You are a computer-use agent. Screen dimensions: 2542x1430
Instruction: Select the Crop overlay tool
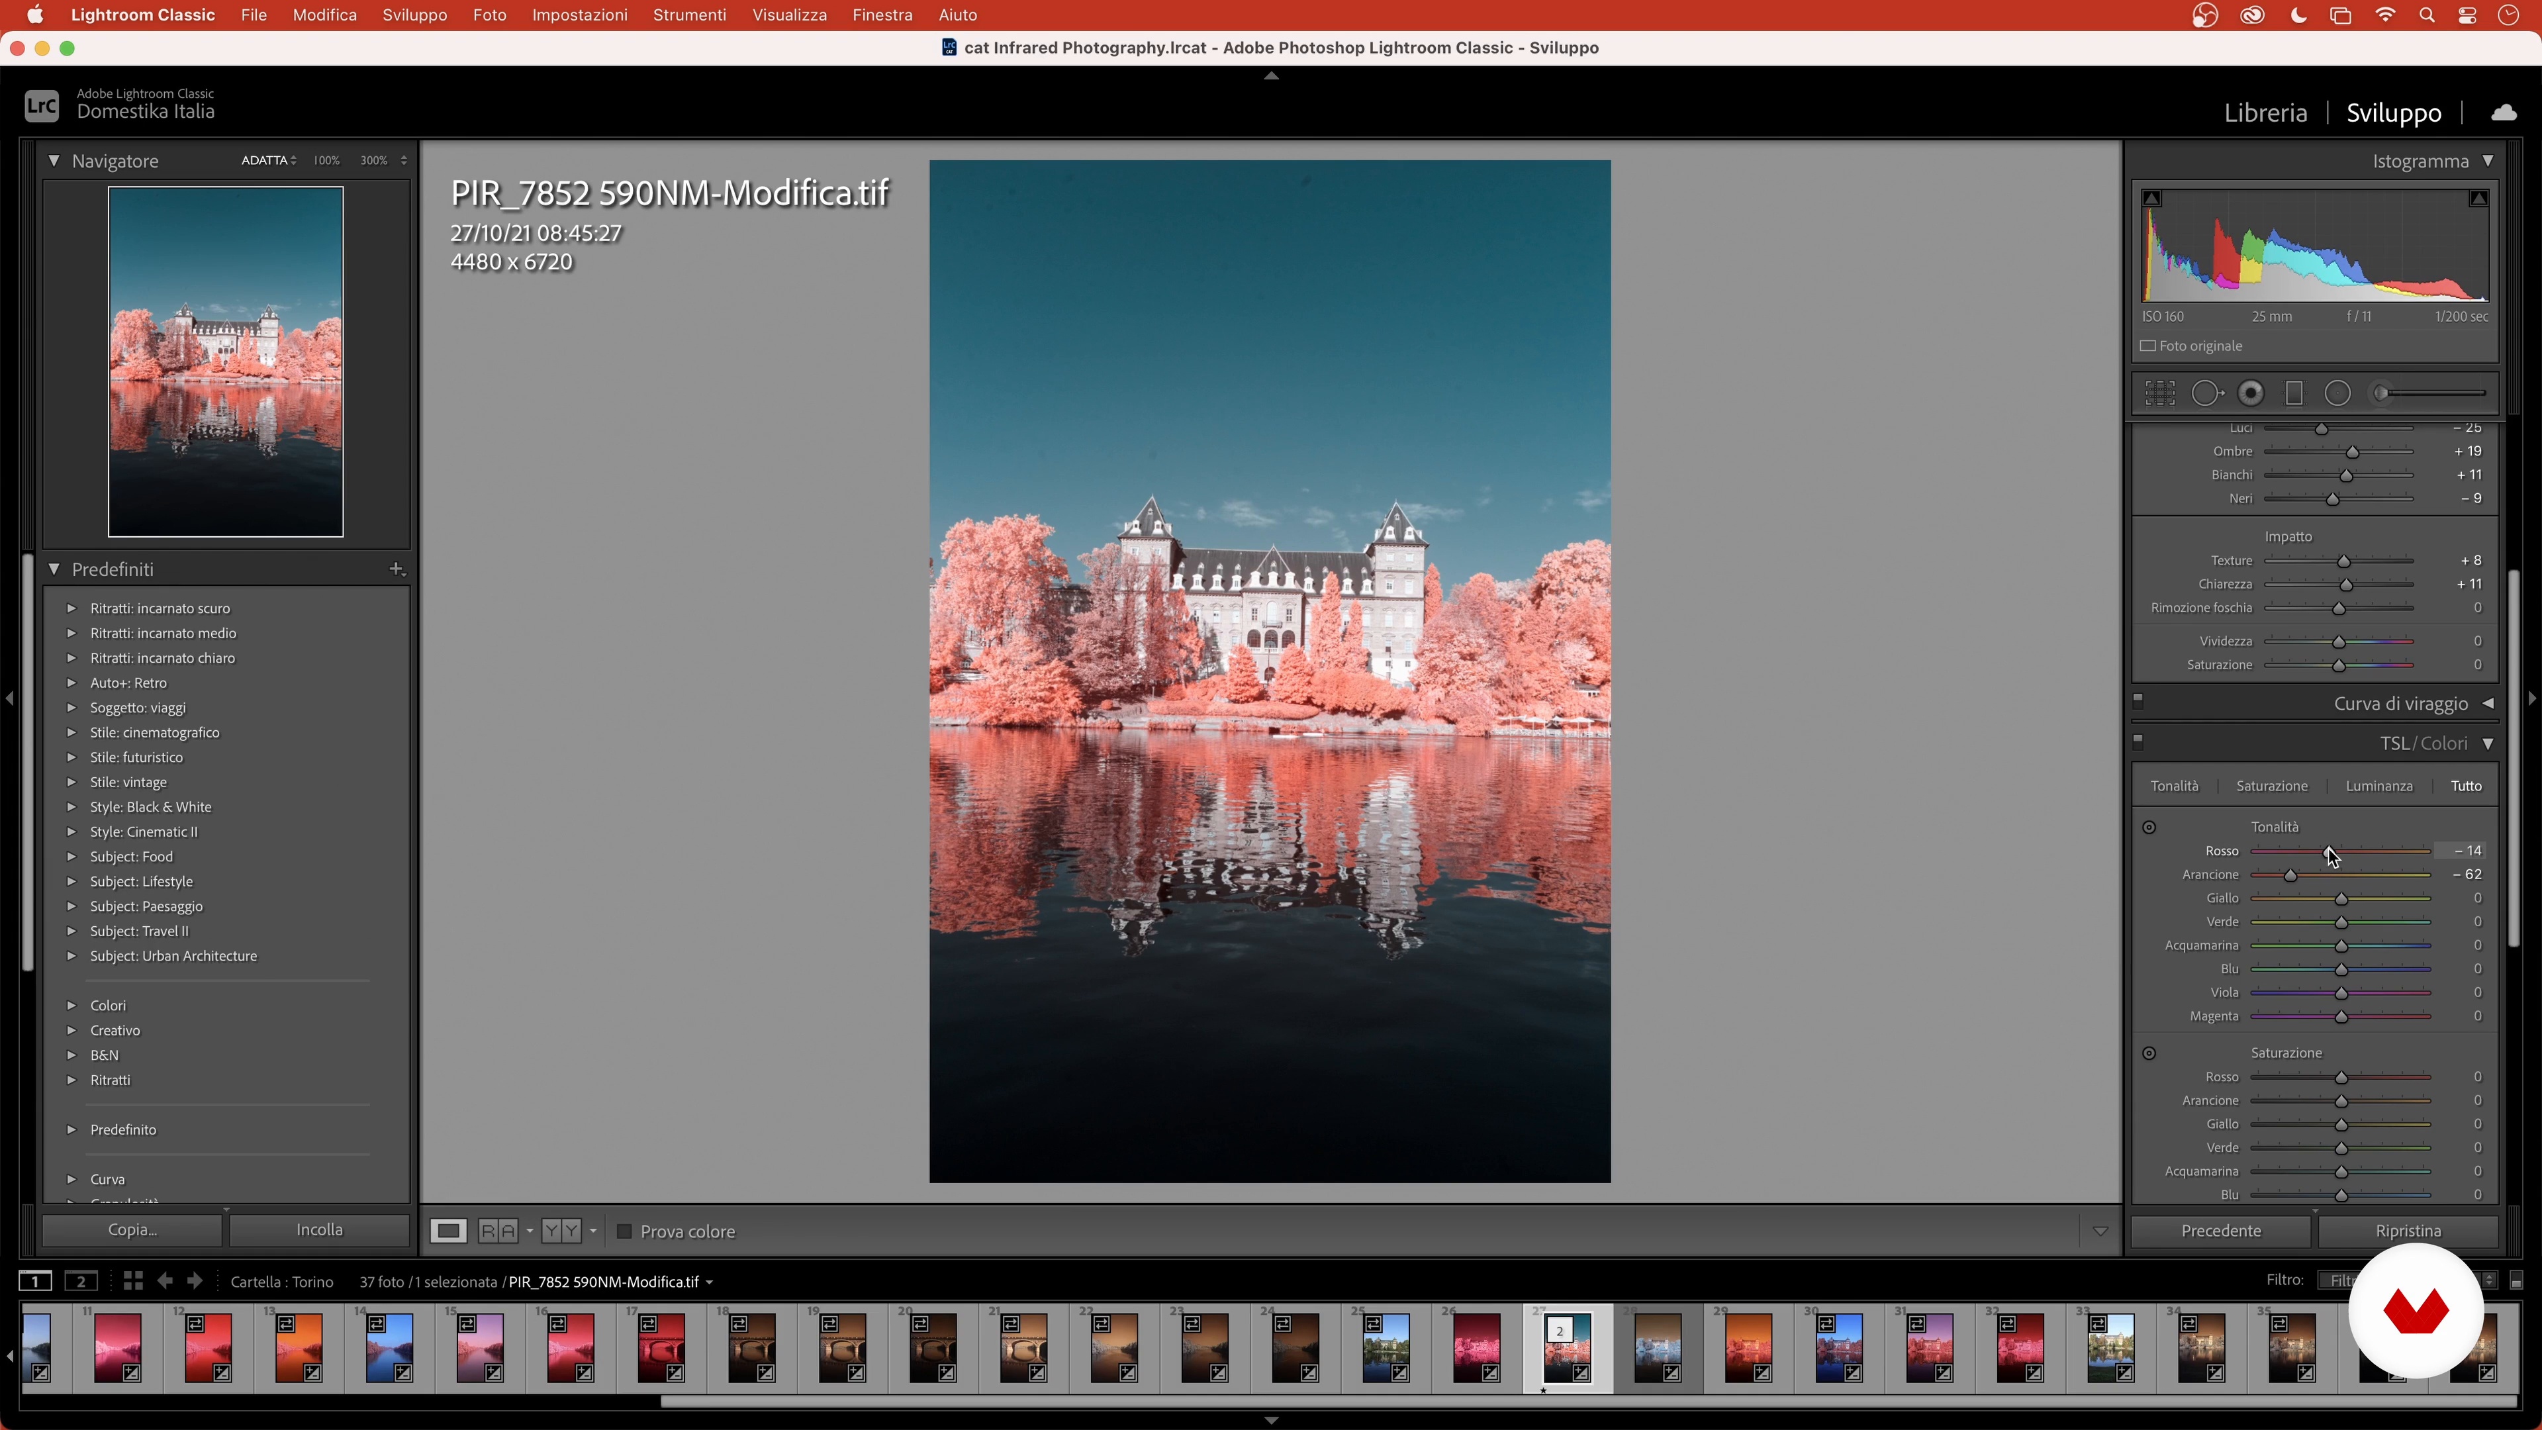[2159, 394]
